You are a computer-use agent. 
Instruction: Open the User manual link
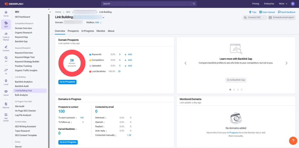267,12
